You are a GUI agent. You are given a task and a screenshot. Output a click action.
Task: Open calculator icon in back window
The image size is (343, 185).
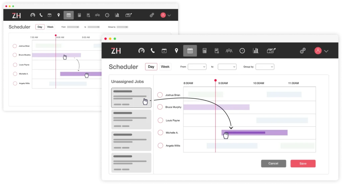[x=79, y=15]
